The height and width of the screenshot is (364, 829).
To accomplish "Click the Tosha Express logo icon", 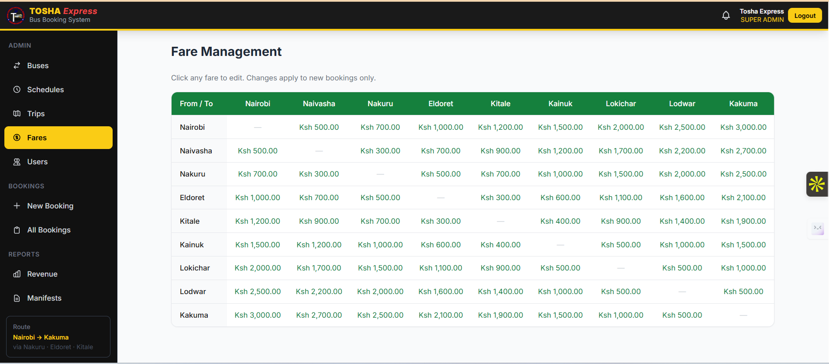I will pyautogui.click(x=16, y=16).
